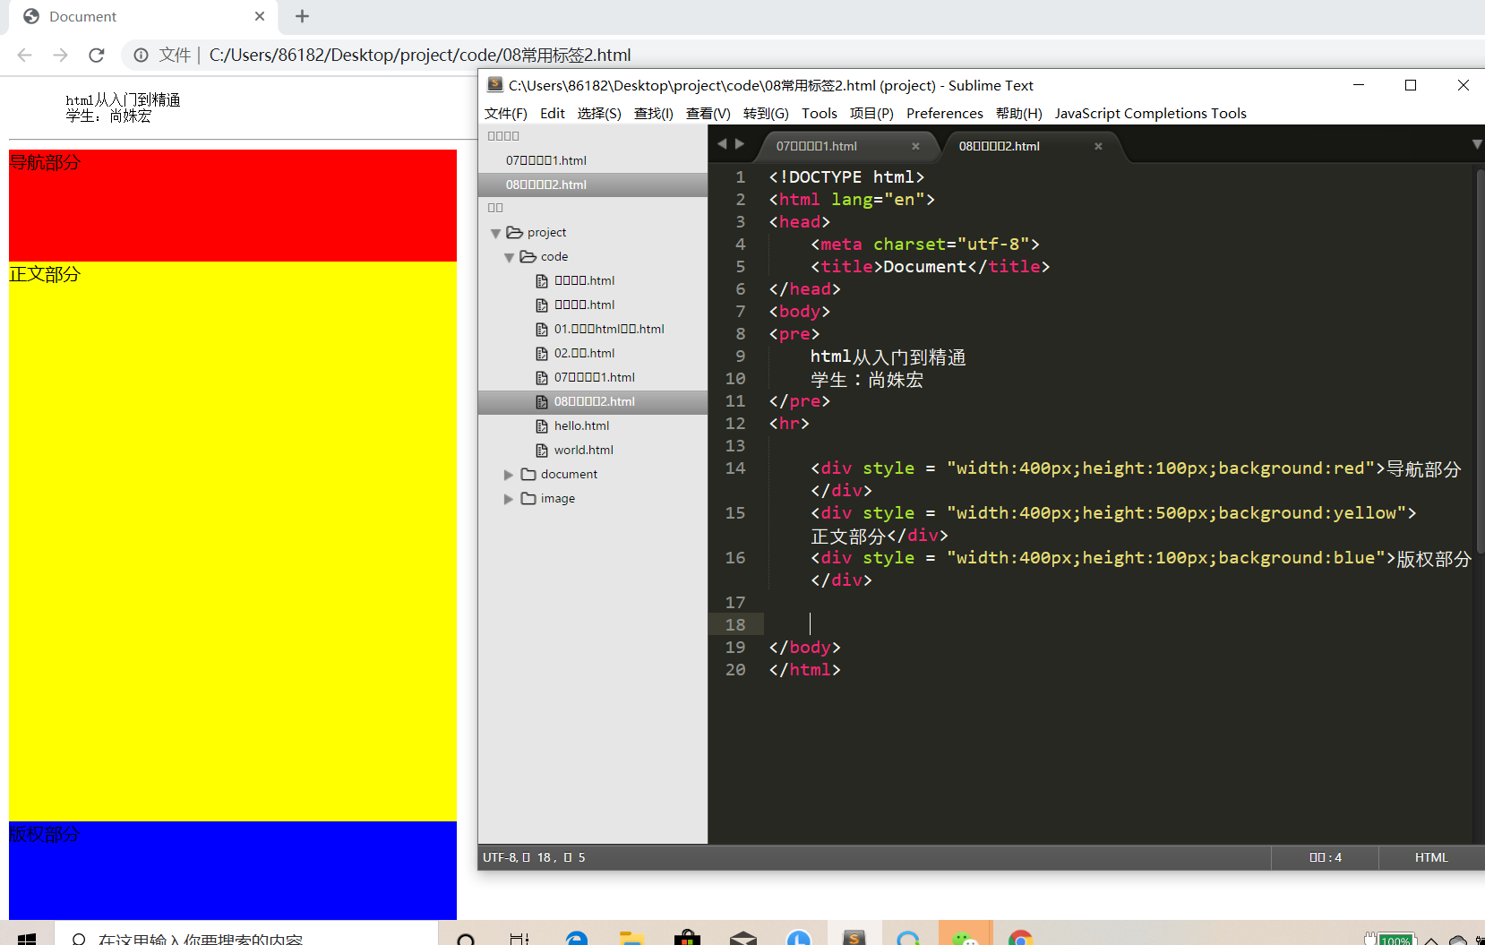This screenshot has width=1485, height=945.
Task: Close the 07 html editor tab
Action: (915, 146)
